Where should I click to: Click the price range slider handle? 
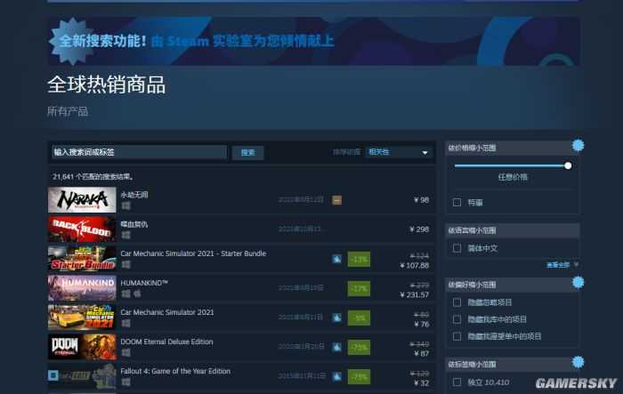(x=568, y=165)
